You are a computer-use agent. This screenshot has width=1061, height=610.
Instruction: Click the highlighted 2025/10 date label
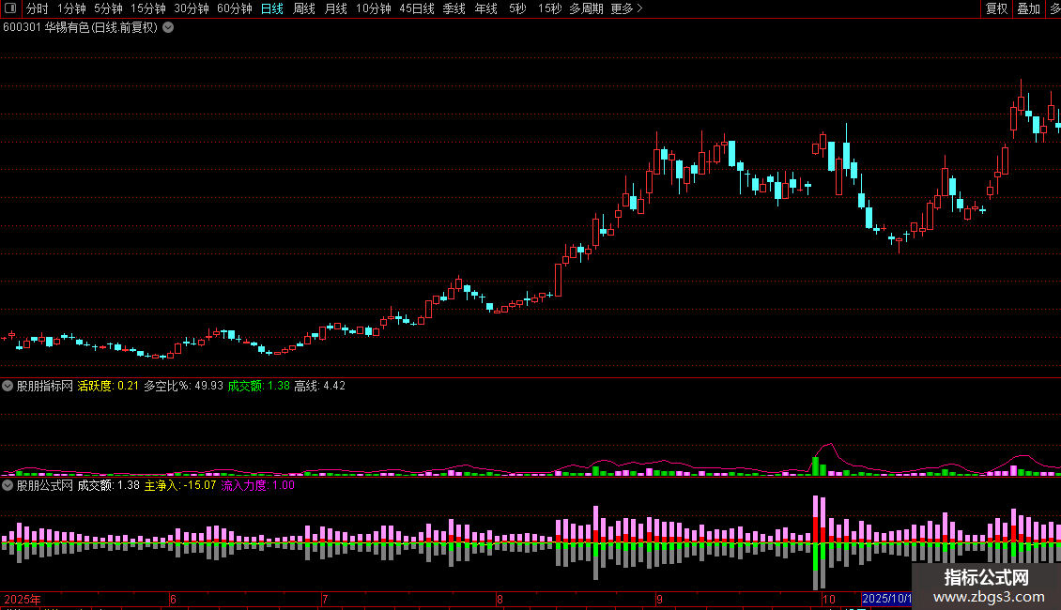(886, 599)
